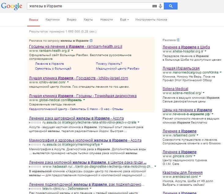Click rating bar before hadassah.ru URL

click(35, 167)
